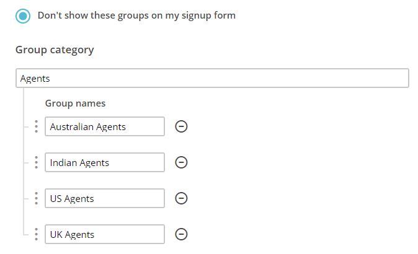Click "Don't show these groups" label text
The width and height of the screenshot is (418, 254).
(136, 15)
